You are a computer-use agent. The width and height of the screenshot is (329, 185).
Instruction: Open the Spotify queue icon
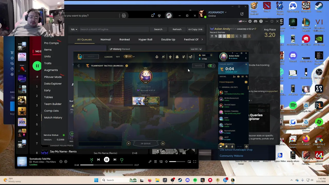pyautogui.click(x=156, y=162)
